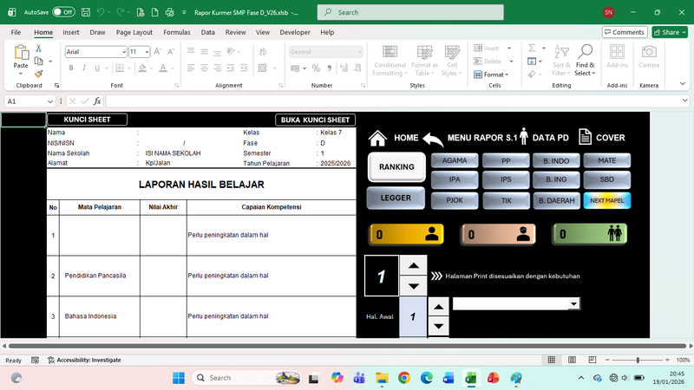The width and height of the screenshot is (694, 390).
Task: Switch to the Developer tab
Action: (294, 32)
